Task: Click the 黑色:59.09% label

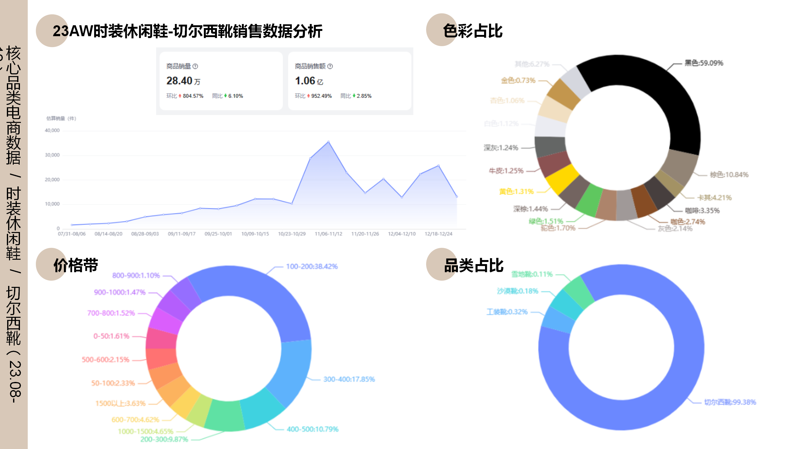Action: point(704,63)
